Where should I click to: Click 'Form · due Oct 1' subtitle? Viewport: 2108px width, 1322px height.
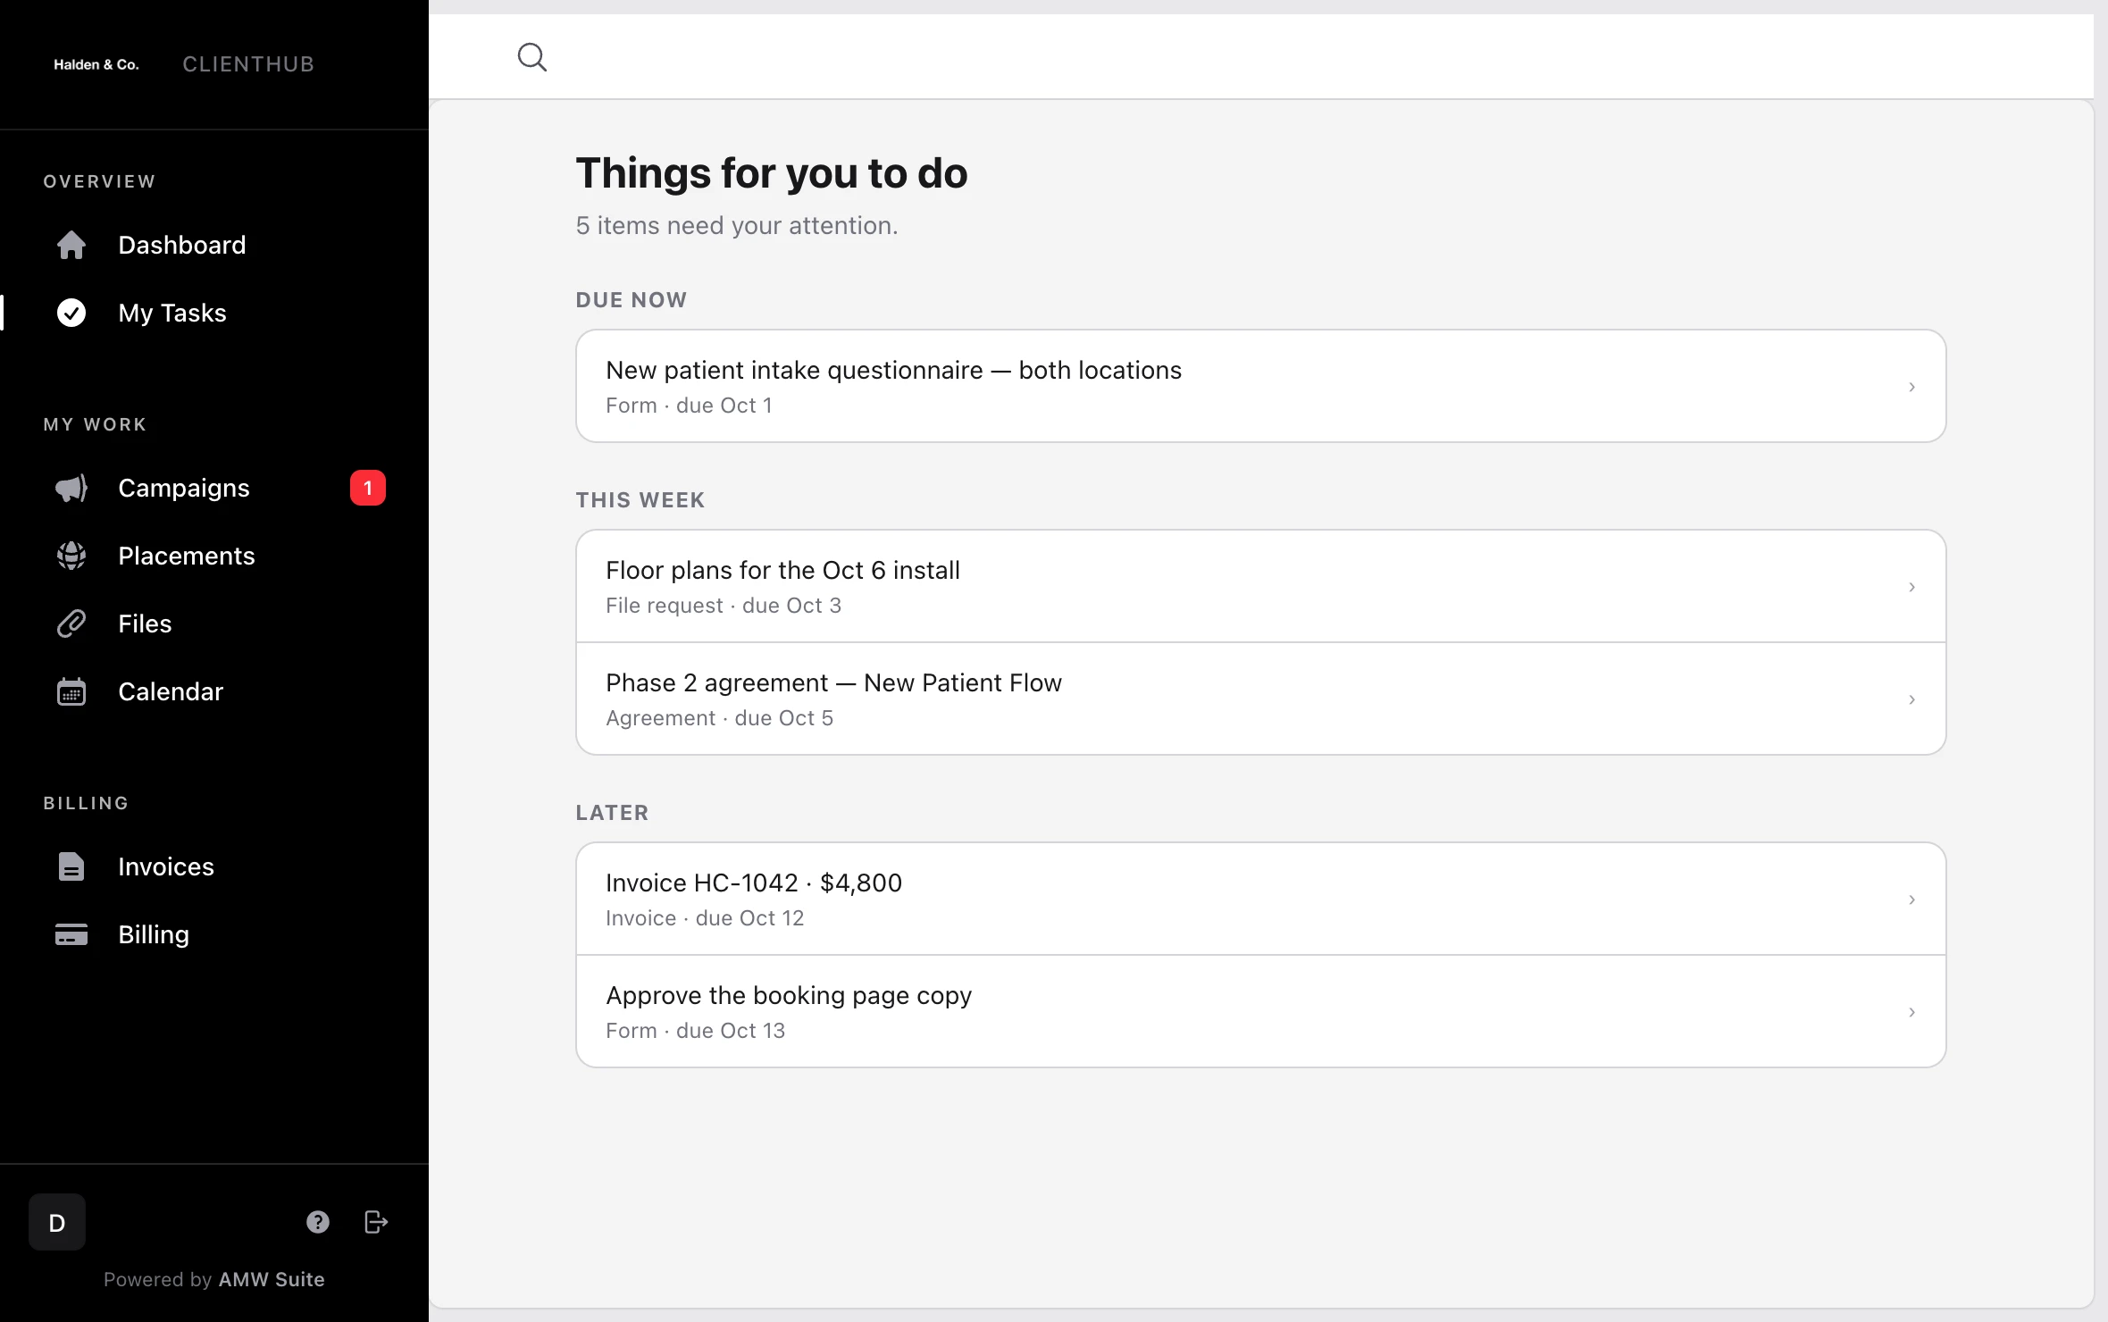[x=689, y=406]
